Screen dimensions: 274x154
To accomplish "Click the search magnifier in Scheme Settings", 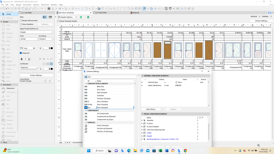I will click(89, 77).
